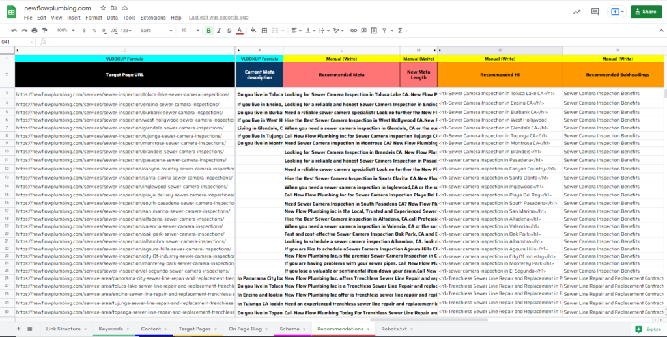The width and height of the screenshot is (667, 337).
Task: Insert a comment from toolbar
Action: 363,31
